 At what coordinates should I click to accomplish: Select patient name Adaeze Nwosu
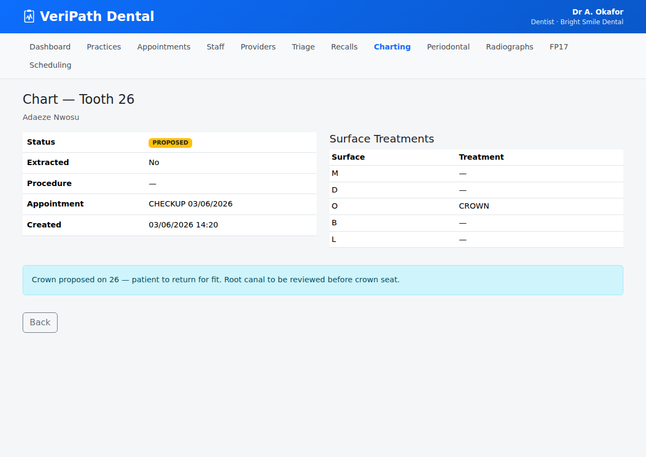[x=51, y=117]
